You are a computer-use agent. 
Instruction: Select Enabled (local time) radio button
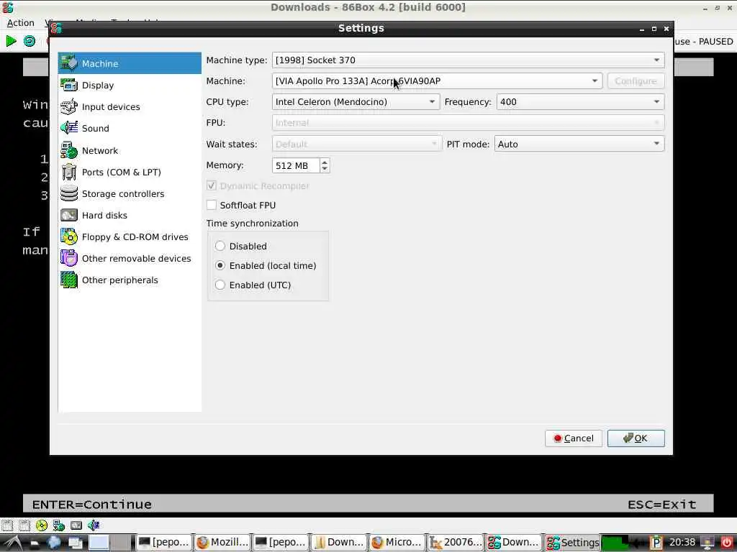[x=220, y=265]
